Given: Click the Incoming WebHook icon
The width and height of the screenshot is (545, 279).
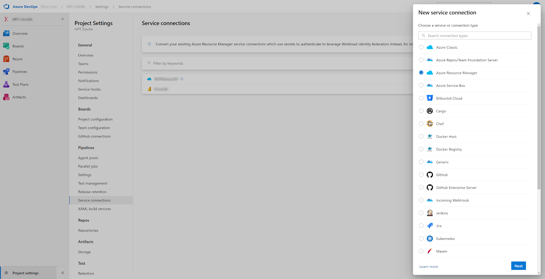Looking at the screenshot, I should pos(430,200).
